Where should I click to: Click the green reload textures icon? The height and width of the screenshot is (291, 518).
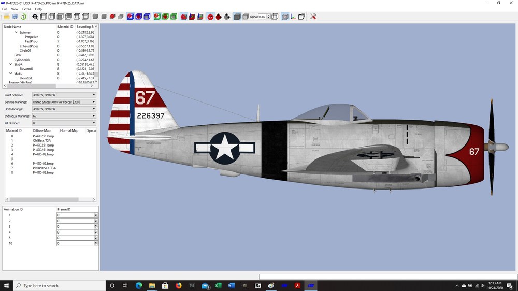click(23, 17)
